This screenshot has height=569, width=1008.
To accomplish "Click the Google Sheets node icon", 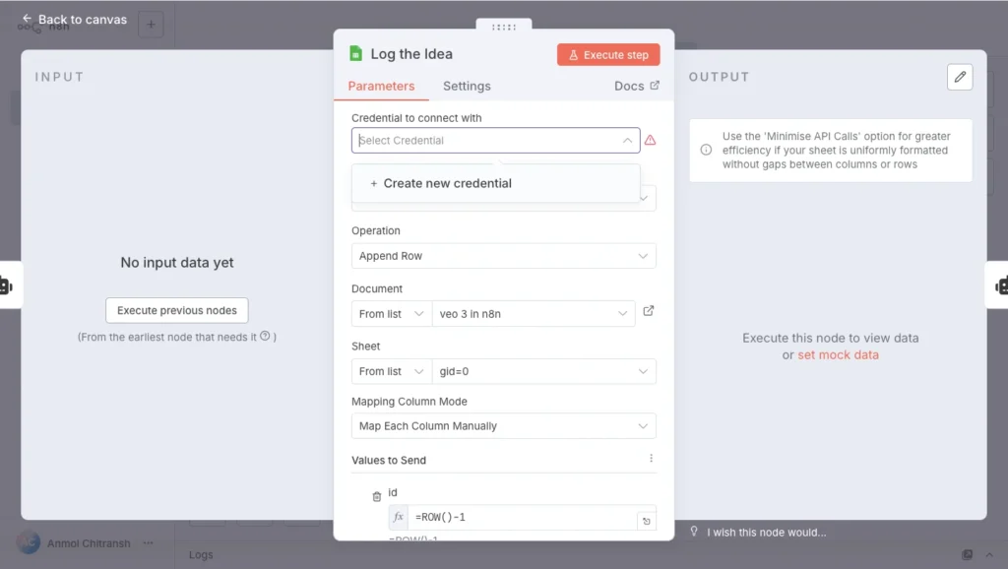I will pos(355,54).
